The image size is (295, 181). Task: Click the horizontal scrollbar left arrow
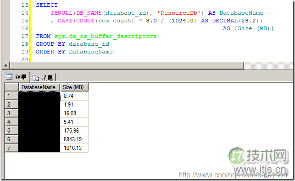(6, 65)
